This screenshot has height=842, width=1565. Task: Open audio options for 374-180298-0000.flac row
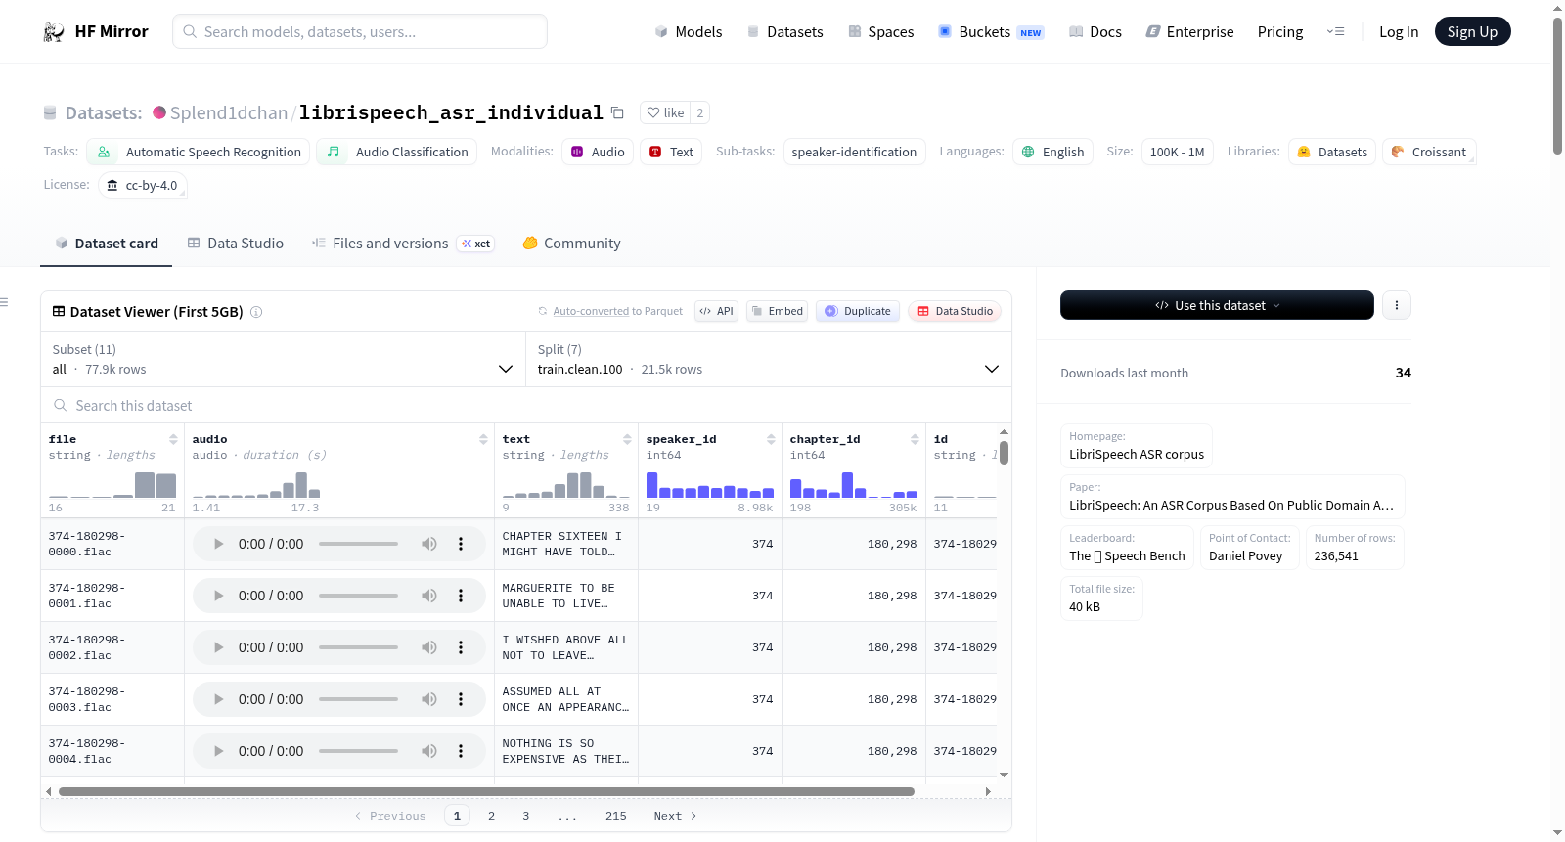click(461, 544)
